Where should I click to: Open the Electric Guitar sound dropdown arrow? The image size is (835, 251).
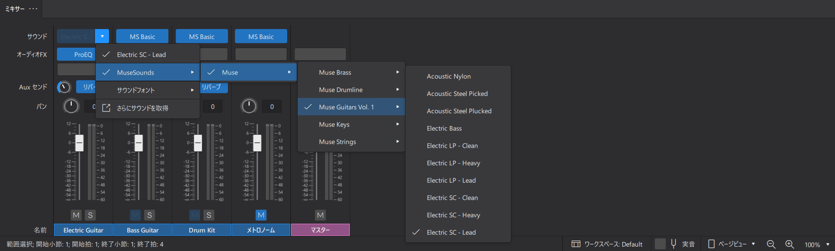[102, 36]
